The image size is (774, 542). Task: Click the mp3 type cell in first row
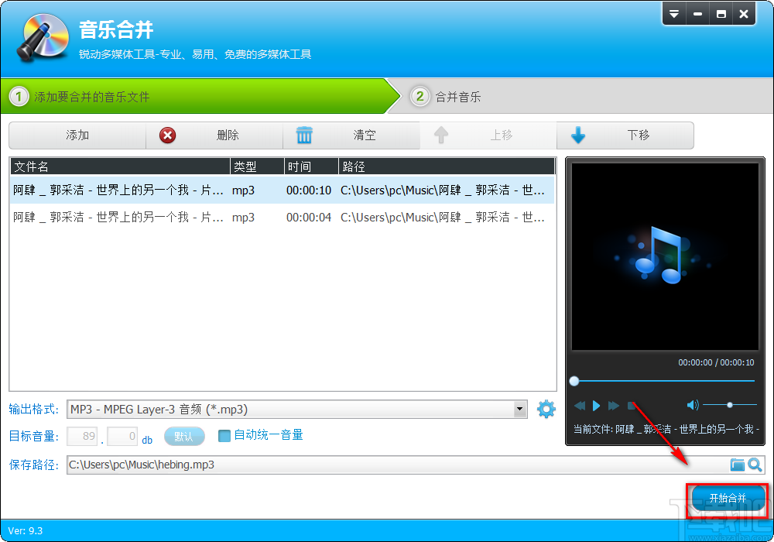[x=243, y=190]
